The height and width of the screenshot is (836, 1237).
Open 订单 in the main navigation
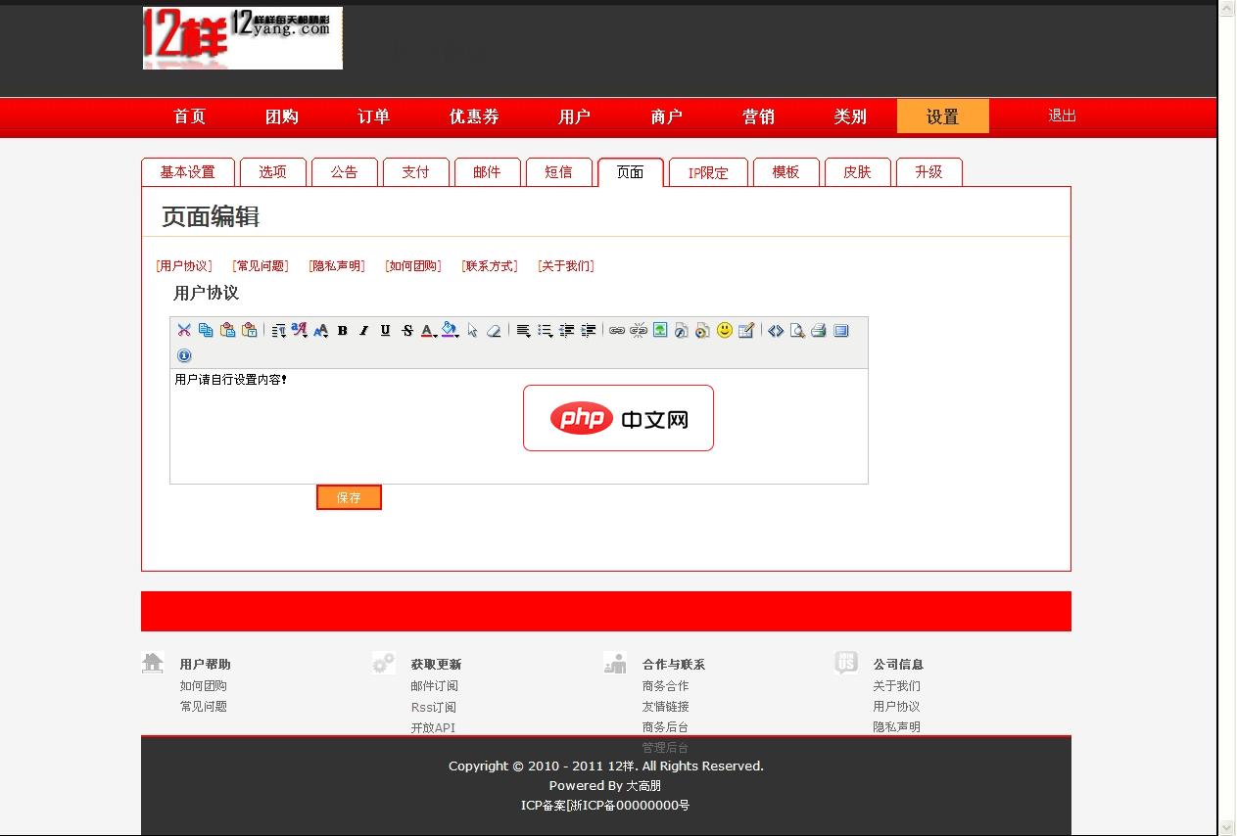[x=373, y=116]
